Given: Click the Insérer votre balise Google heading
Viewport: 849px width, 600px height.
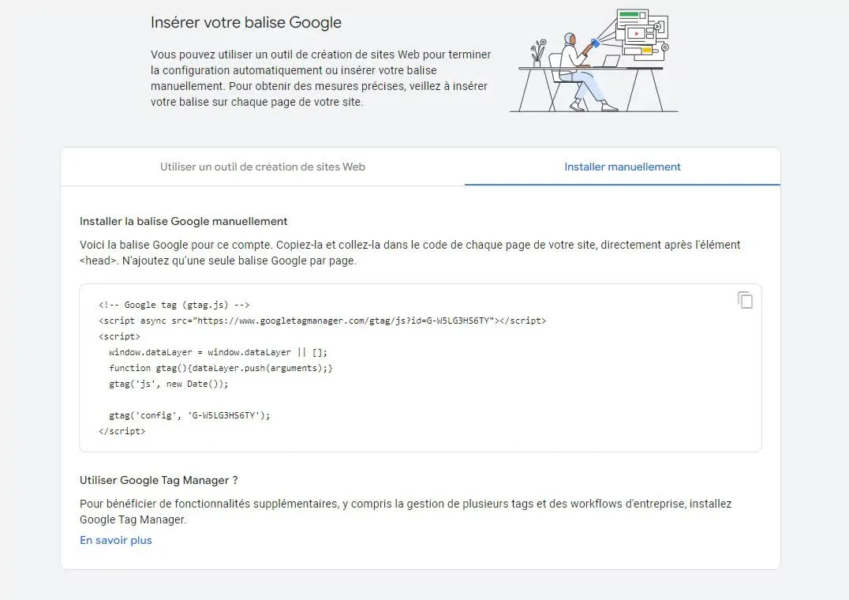Looking at the screenshot, I should tap(246, 22).
